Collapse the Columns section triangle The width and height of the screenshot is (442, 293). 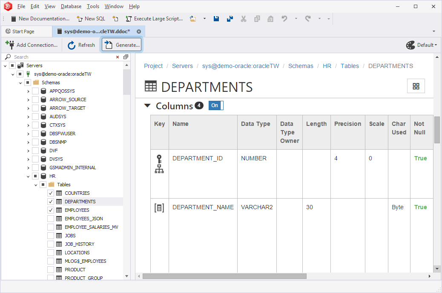[x=147, y=105]
